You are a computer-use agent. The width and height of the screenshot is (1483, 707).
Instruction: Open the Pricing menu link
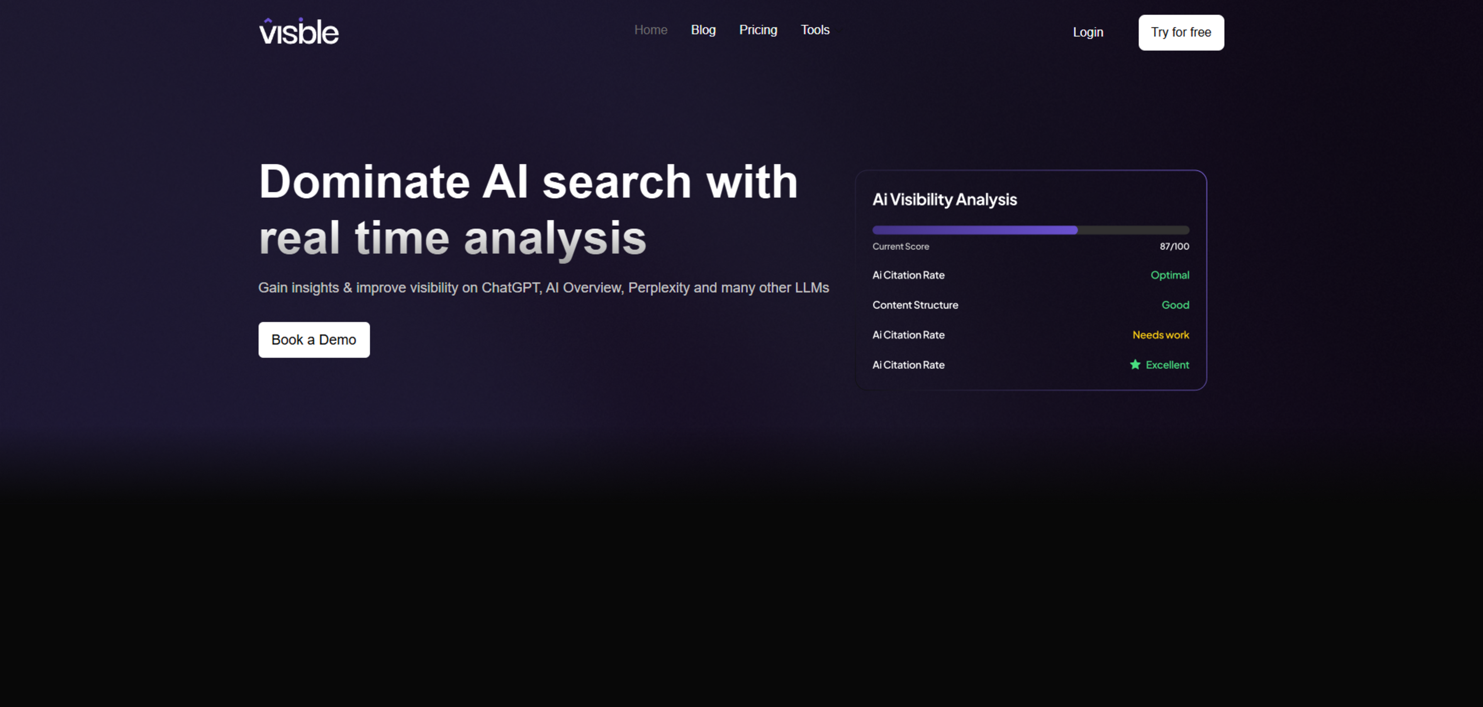click(x=758, y=30)
